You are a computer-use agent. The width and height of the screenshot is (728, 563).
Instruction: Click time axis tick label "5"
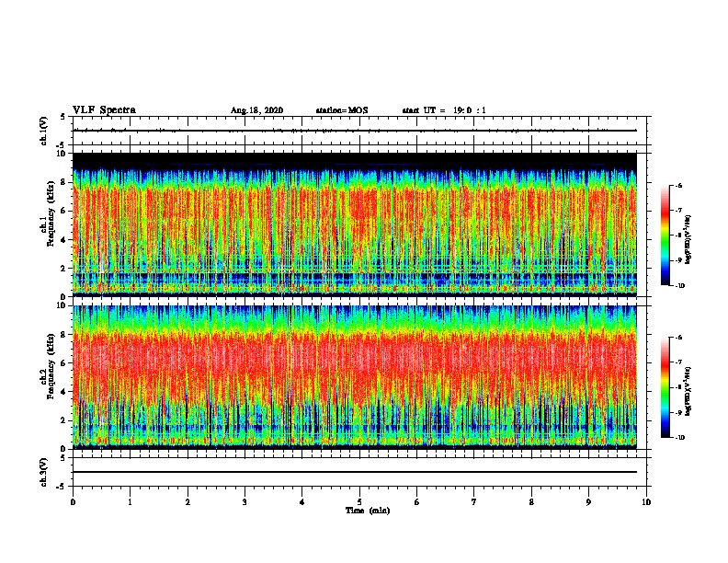point(359,502)
